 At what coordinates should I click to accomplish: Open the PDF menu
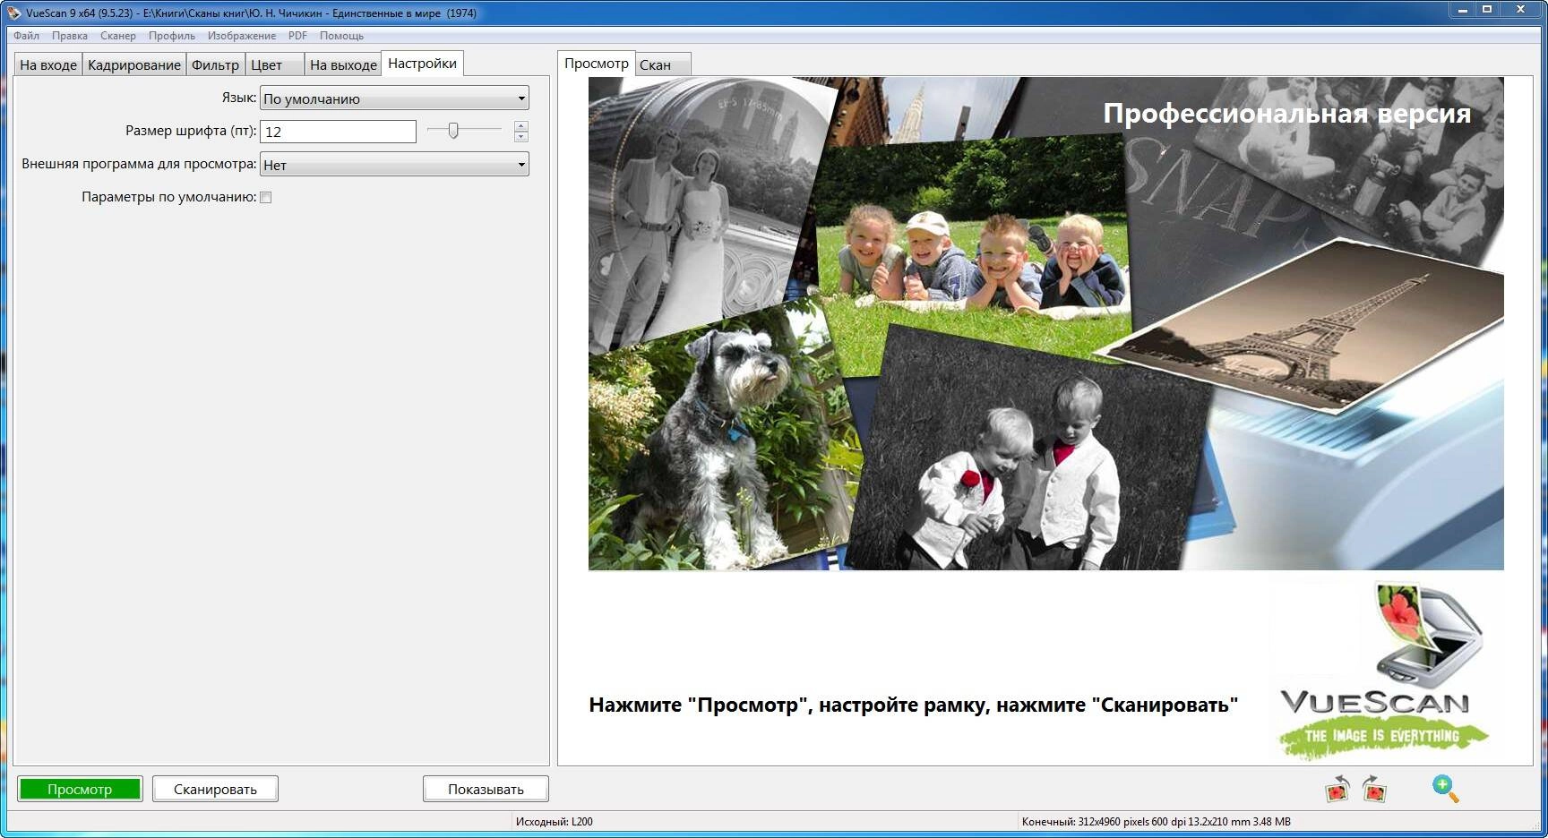297,36
